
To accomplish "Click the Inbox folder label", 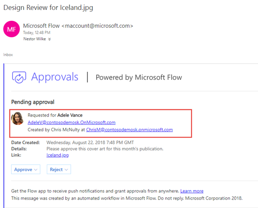I will 8,55.
